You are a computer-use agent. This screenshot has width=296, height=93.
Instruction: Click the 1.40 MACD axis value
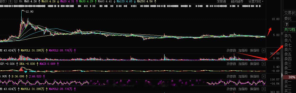click(x=276, y=67)
